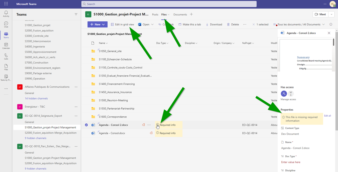Screen dimensions: 338x172
Task: Expand the Open dropdown arrow
Action: click(x=152, y=24)
